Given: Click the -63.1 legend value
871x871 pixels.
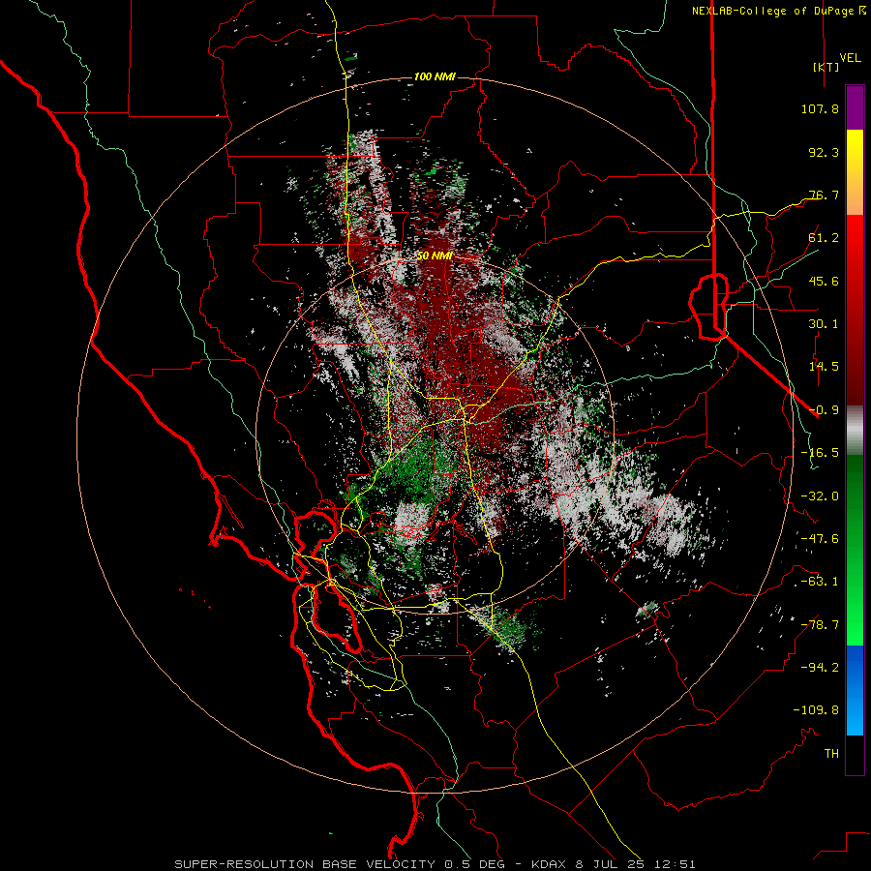Looking at the screenshot, I should point(820,582).
